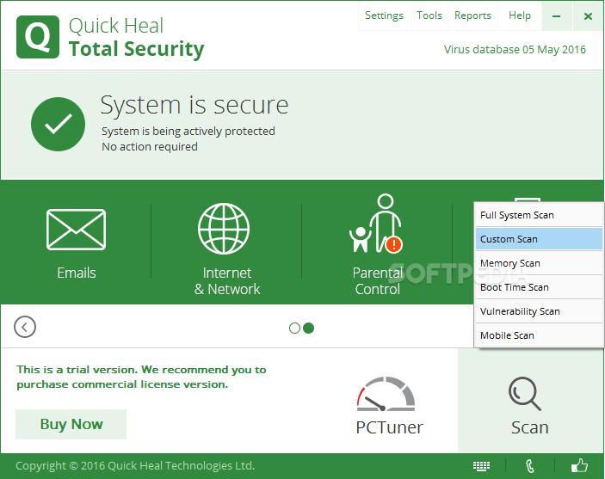Go back using the left arrow circle
This screenshot has width=605, height=479.
[x=25, y=327]
